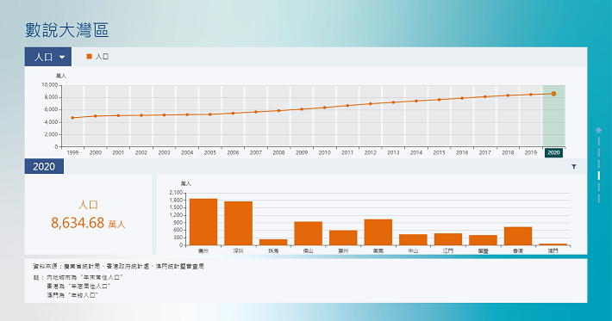Image resolution: width=612 pixels, height=321 pixels.
Task: Click the 深圳 population bar
Action: [239, 223]
